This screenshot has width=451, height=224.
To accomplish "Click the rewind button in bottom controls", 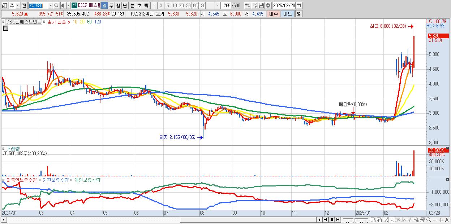I will pos(325,220).
